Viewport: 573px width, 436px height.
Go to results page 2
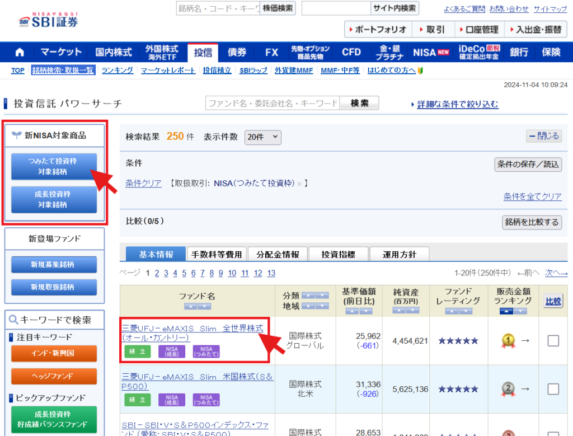pos(157,273)
